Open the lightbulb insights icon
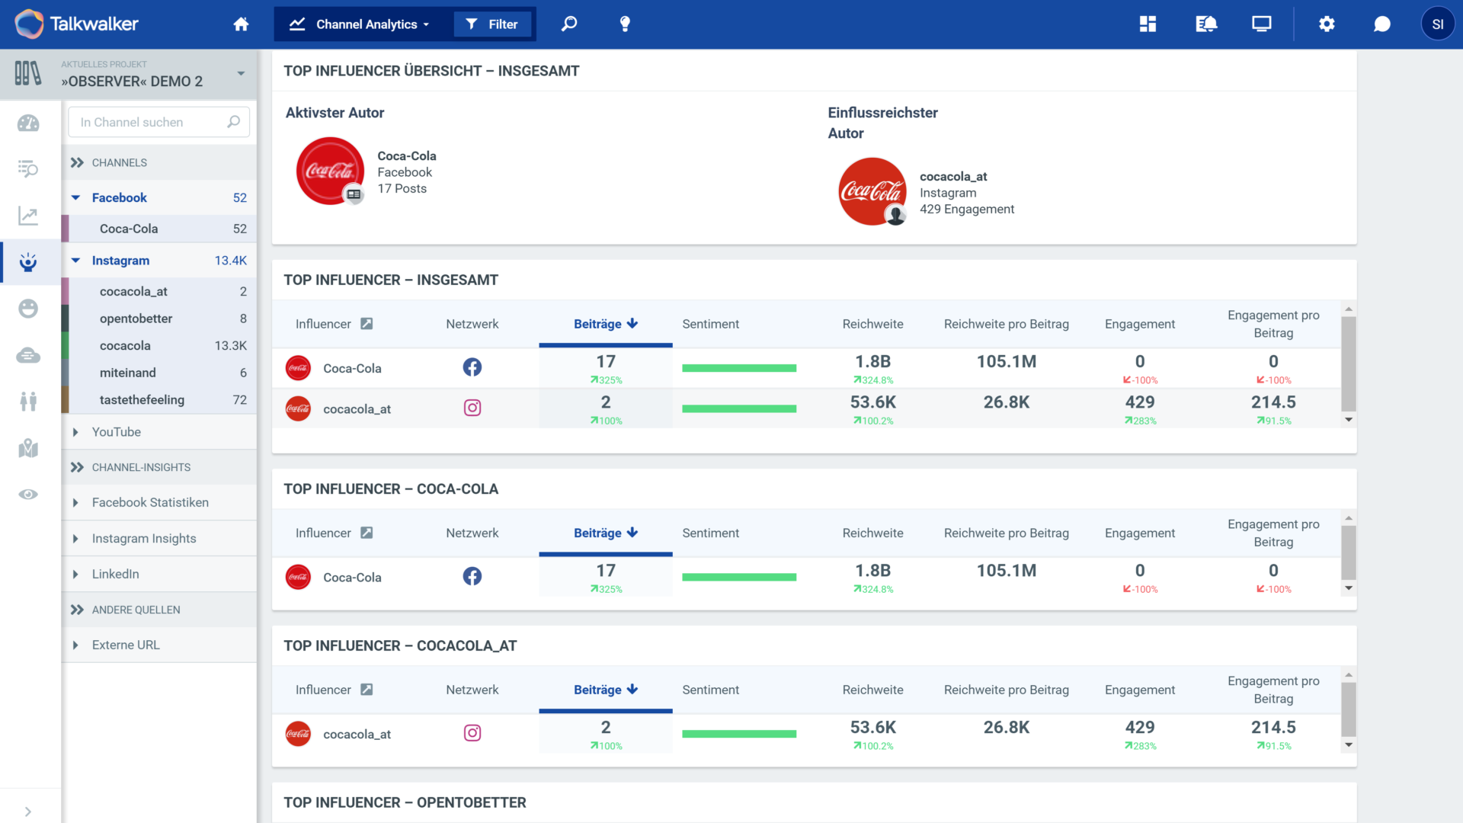This screenshot has width=1463, height=823. pyautogui.click(x=625, y=24)
